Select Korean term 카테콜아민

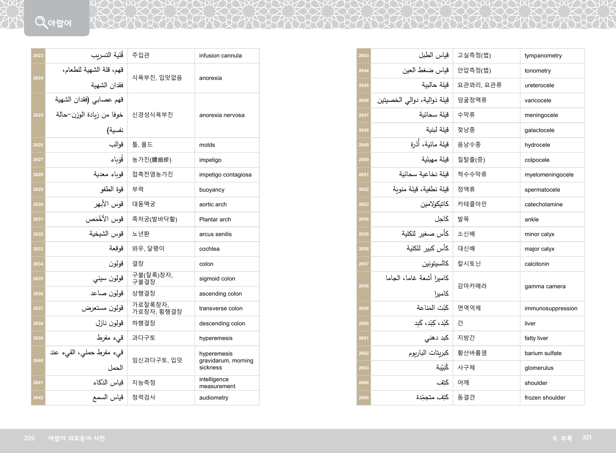(x=472, y=204)
